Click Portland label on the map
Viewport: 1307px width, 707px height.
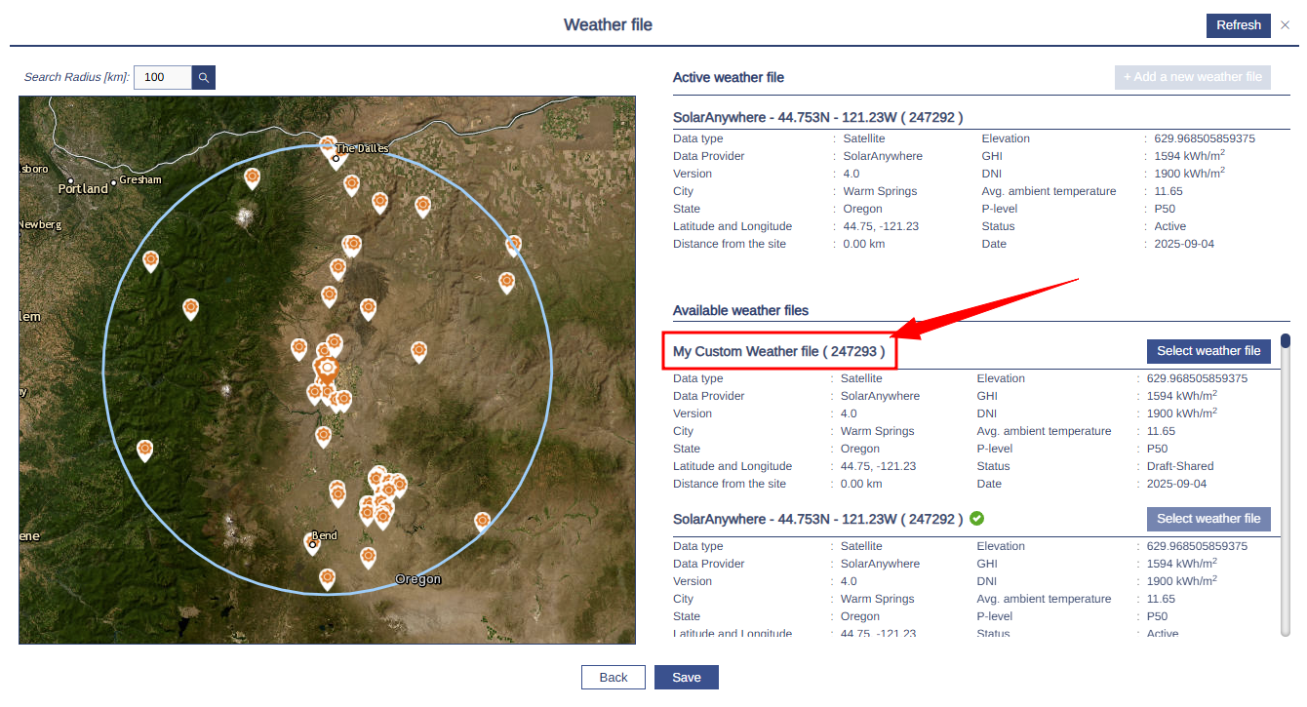(83, 188)
